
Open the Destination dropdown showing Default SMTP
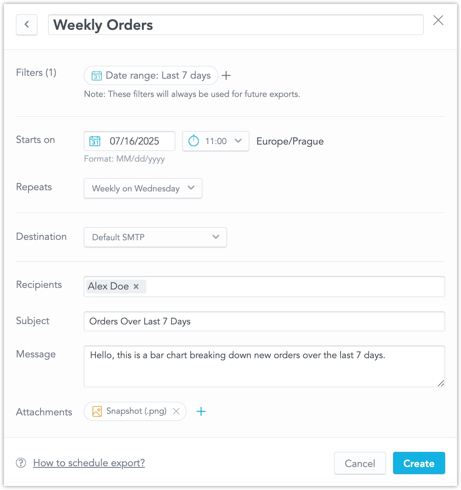[x=155, y=237]
